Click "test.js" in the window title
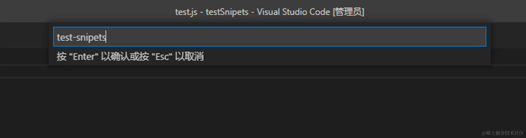The image size is (526, 138). click(186, 12)
